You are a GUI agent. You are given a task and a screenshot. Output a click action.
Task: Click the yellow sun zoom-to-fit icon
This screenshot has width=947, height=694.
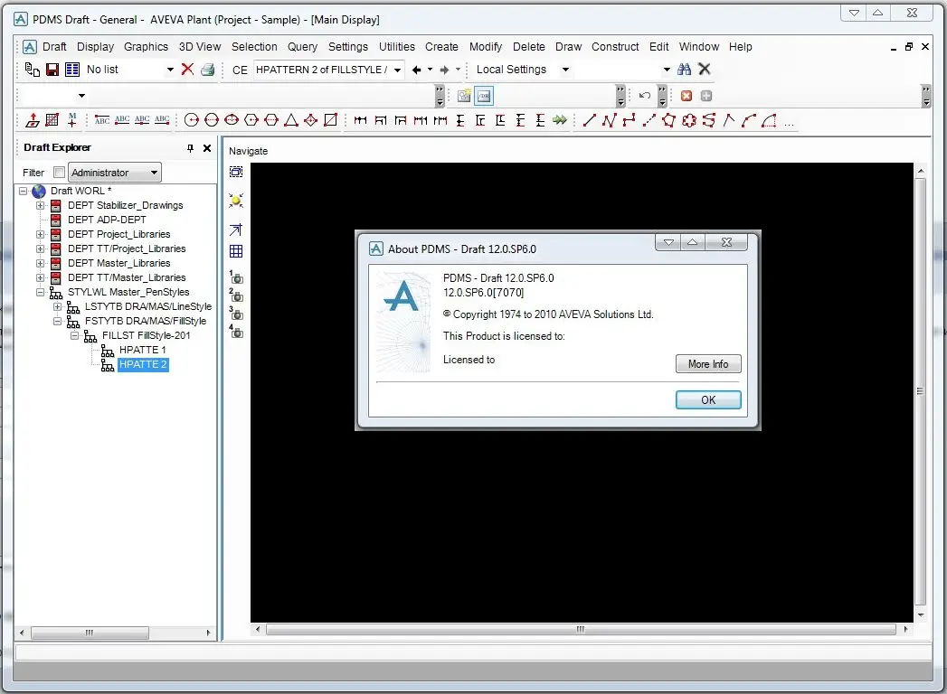(236, 201)
